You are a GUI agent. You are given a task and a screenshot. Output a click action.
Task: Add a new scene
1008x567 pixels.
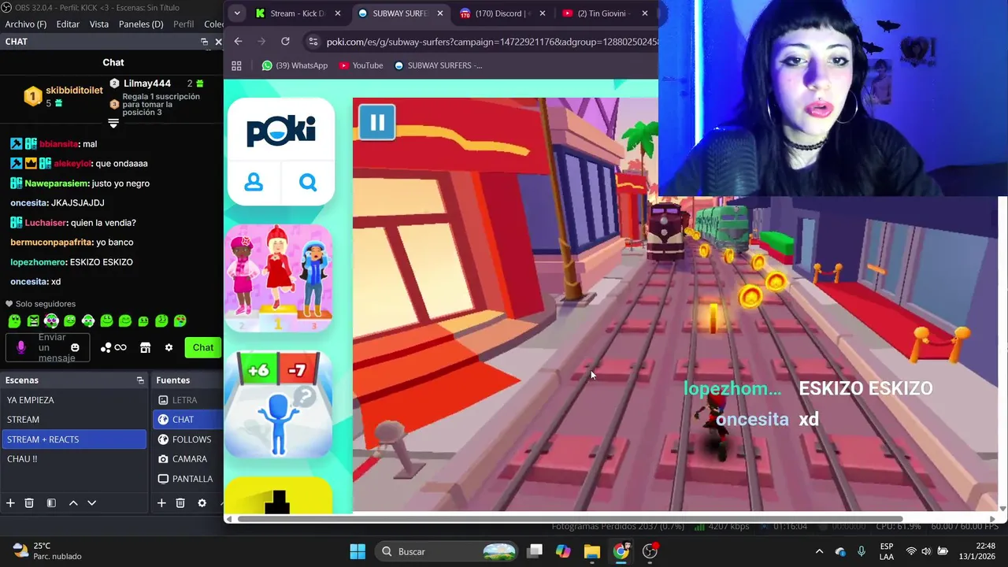click(10, 503)
